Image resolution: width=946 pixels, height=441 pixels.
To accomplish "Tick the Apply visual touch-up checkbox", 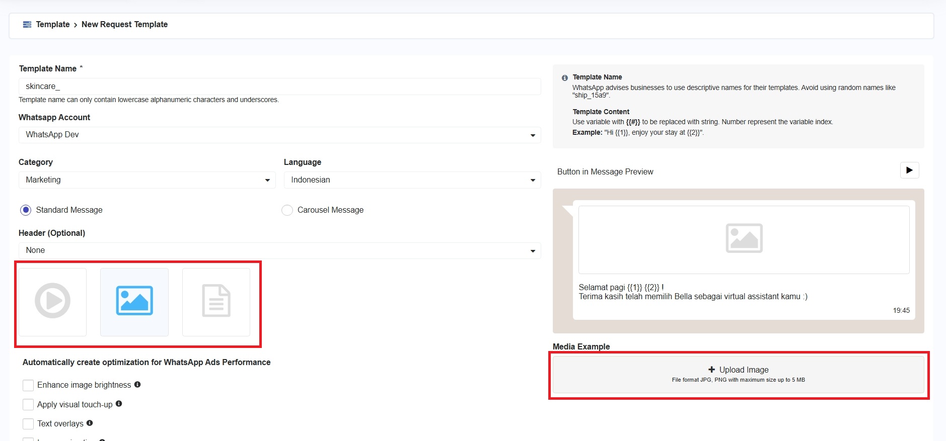I will coord(28,405).
